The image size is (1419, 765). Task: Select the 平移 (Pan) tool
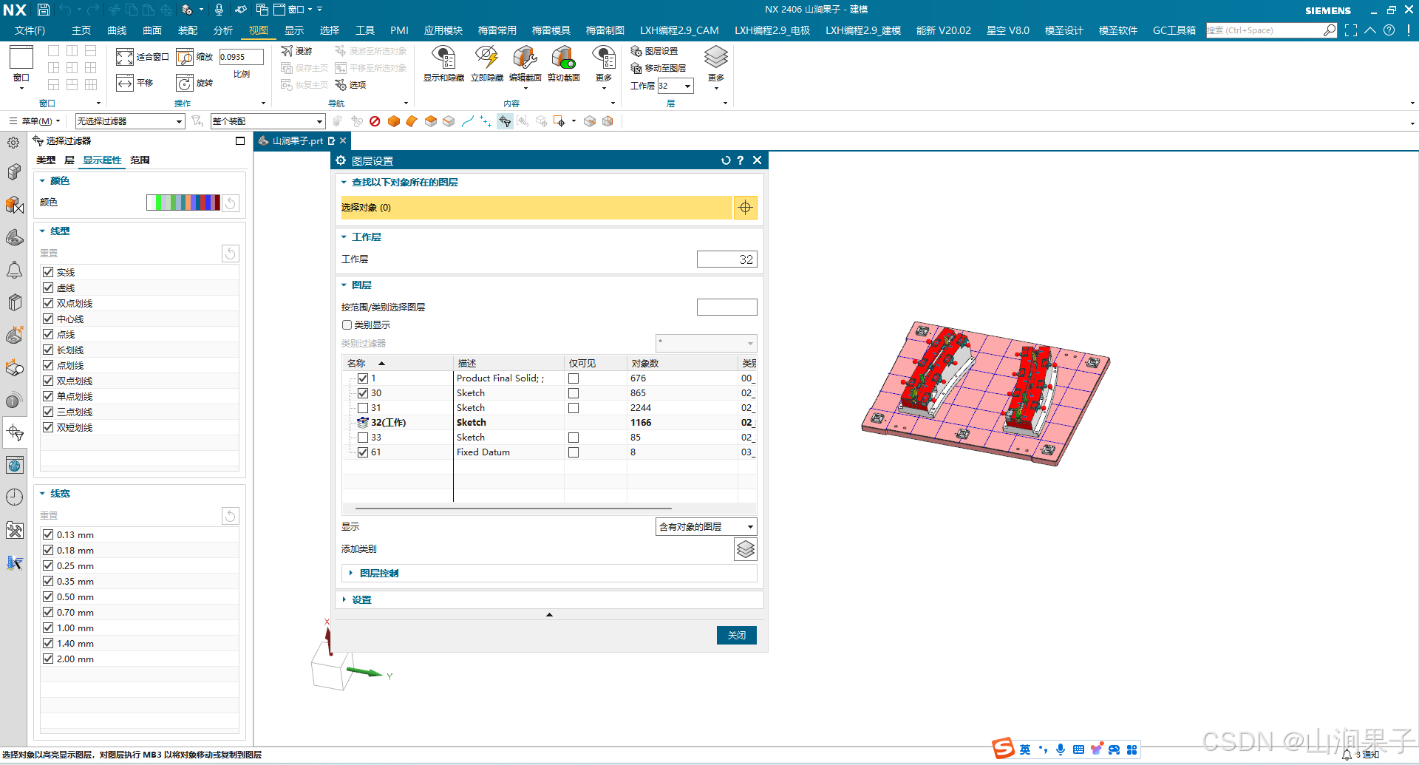pos(135,83)
